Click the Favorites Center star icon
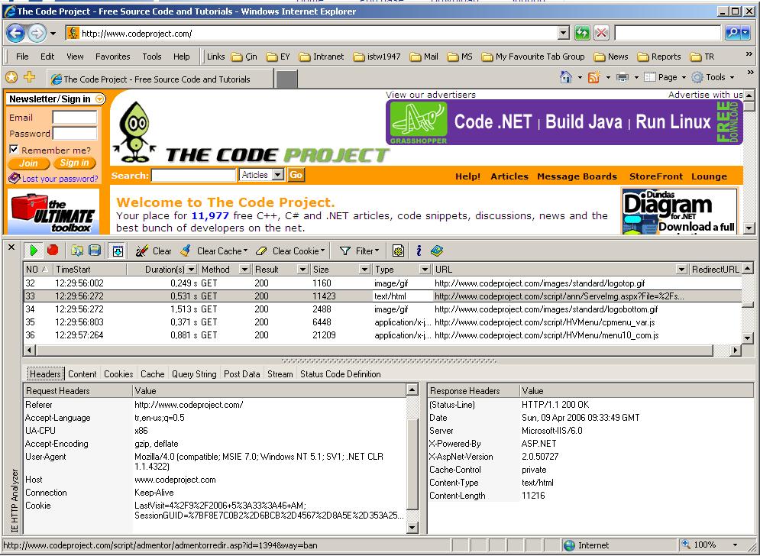 (x=11, y=77)
